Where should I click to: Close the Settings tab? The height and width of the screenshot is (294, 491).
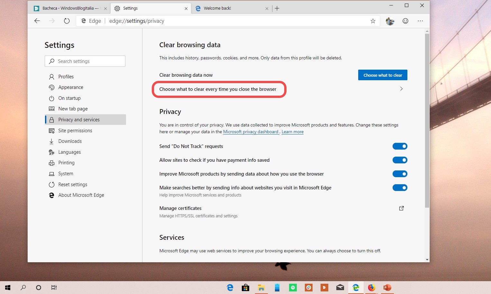[x=186, y=9]
